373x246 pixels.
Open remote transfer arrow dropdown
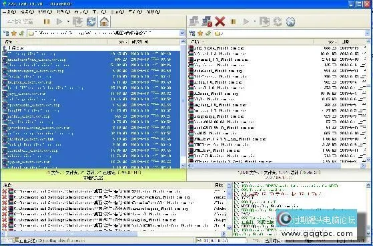point(255,21)
